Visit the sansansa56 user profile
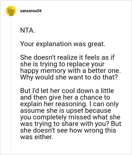 [x=31, y=11]
